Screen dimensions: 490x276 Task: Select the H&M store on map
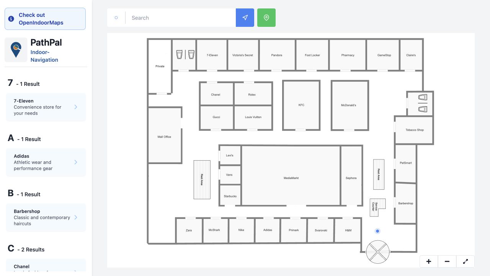(x=348, y=230)
